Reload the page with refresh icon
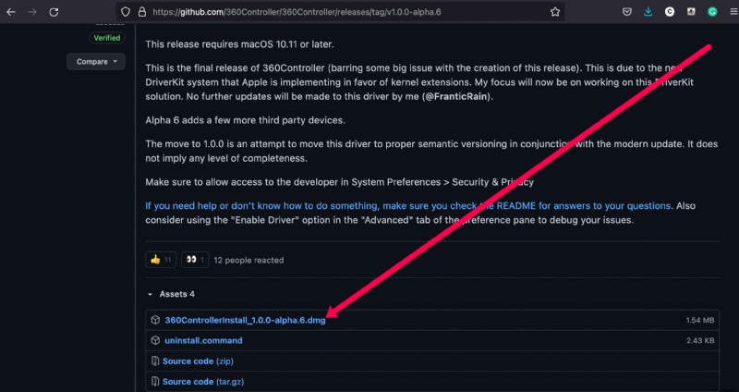The height and width of the screenshot is (392, 739). [x=54, y=12]
